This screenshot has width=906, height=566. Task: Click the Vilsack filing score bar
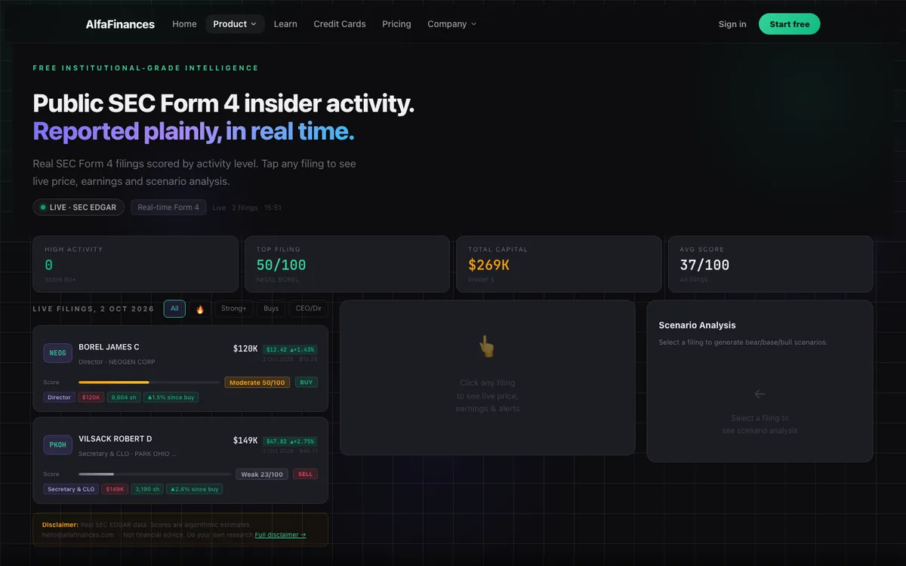point(155,475)
